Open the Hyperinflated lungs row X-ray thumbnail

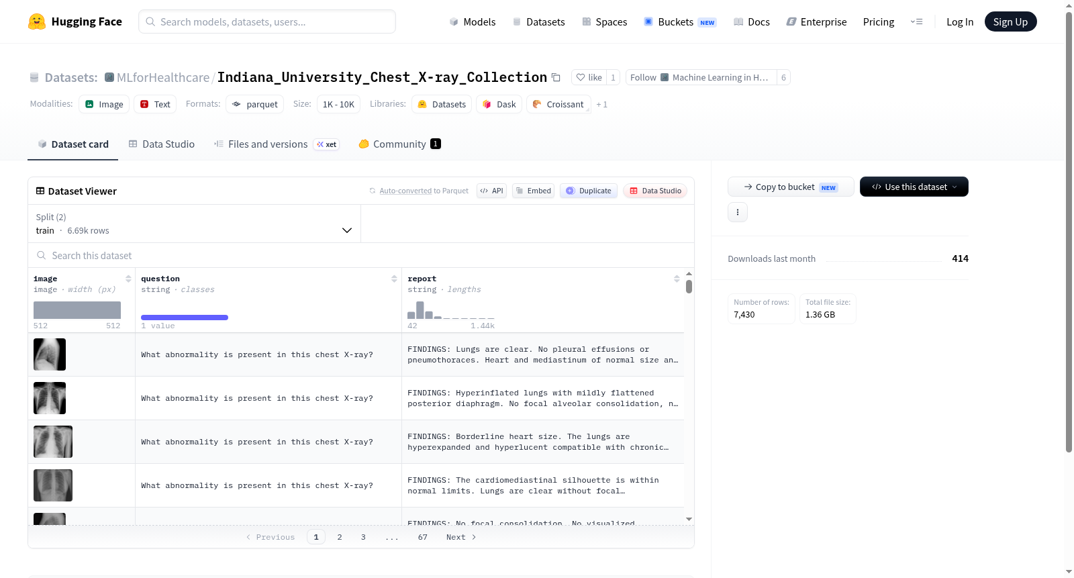50,398
